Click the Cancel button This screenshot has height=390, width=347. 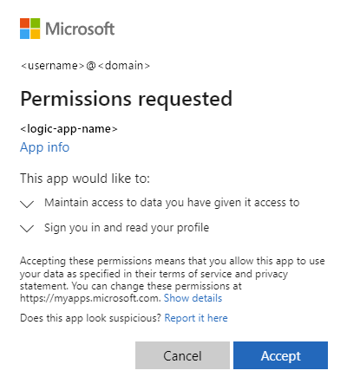coord(182,355)
